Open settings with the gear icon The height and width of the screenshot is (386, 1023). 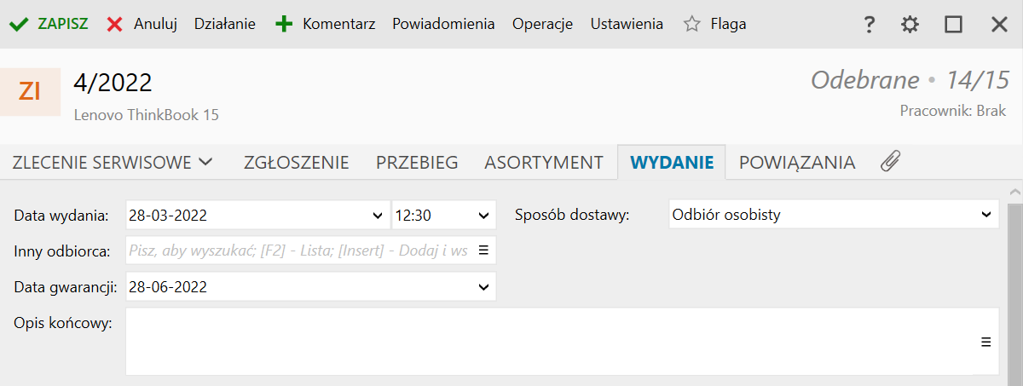[910, 25]
